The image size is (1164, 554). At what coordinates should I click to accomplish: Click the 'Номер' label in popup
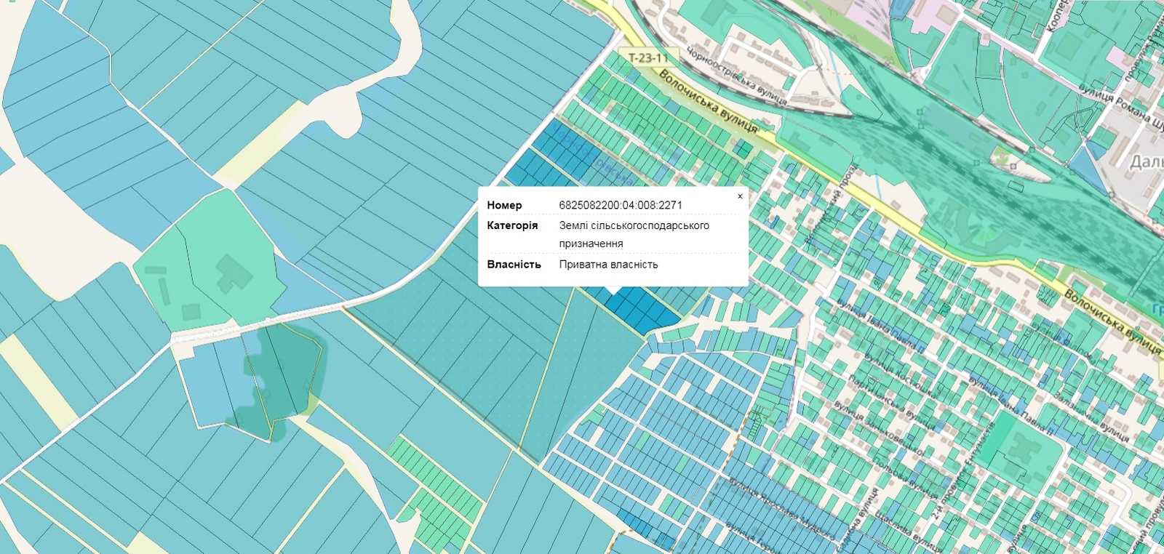[x=504, y=205]
